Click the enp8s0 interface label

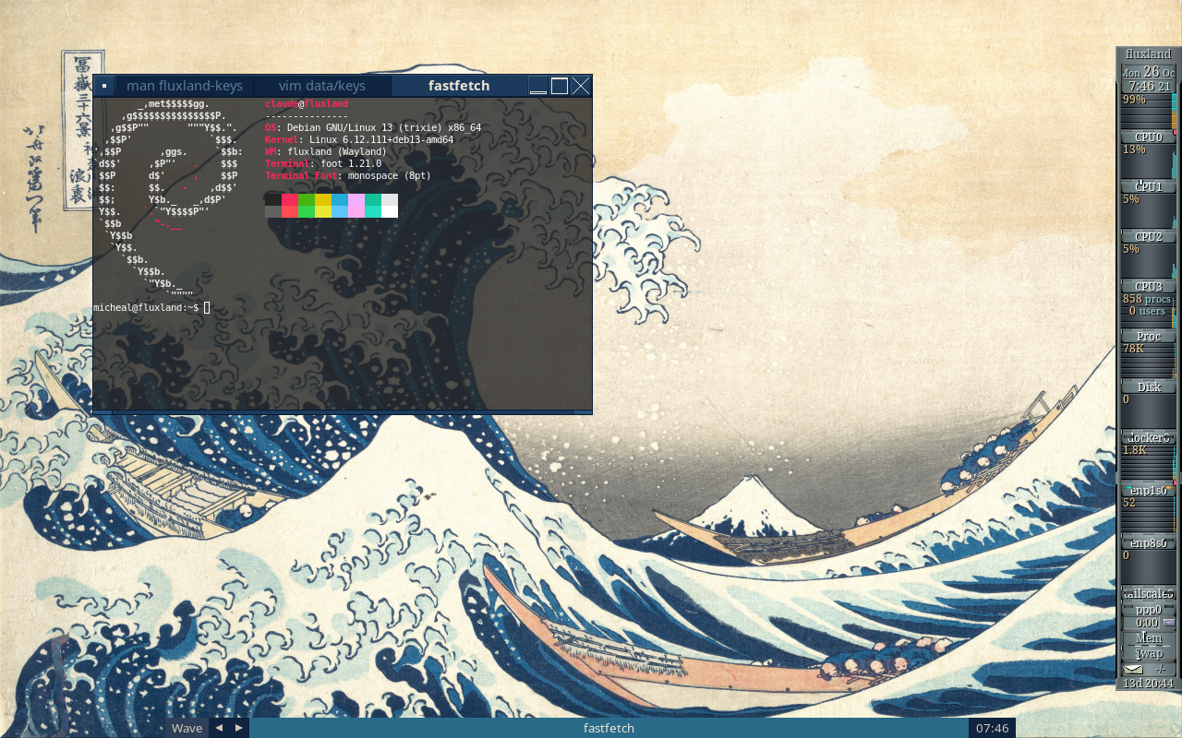pyautogui.click(x=1149, y=542)
